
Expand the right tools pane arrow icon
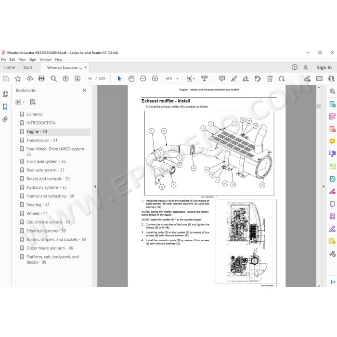(x=333, y=282)
